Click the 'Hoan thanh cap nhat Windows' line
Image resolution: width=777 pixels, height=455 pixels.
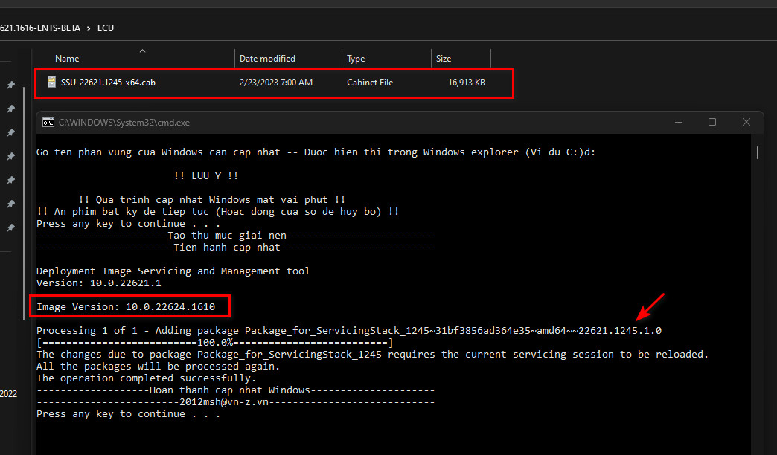[235, 390]
